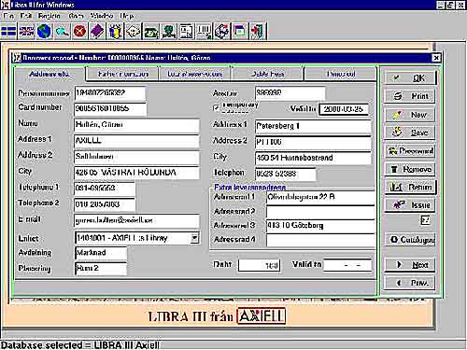Image resolution: width=467 pixels, height=350 pixels.
Task: Click the temporary City field with Hunnebostrand
Action: point(313,158)
